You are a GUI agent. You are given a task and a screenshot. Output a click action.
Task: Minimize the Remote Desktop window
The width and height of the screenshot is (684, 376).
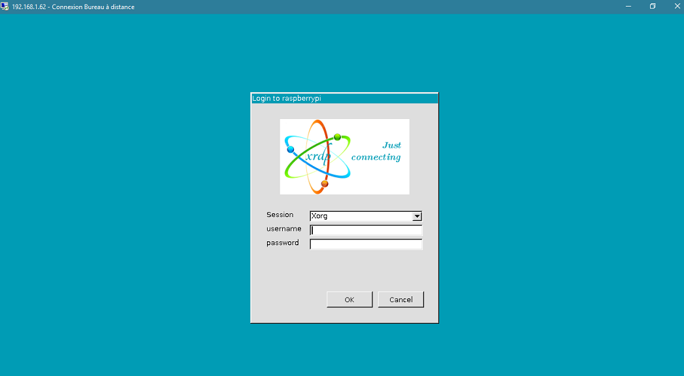click(628, 7)
